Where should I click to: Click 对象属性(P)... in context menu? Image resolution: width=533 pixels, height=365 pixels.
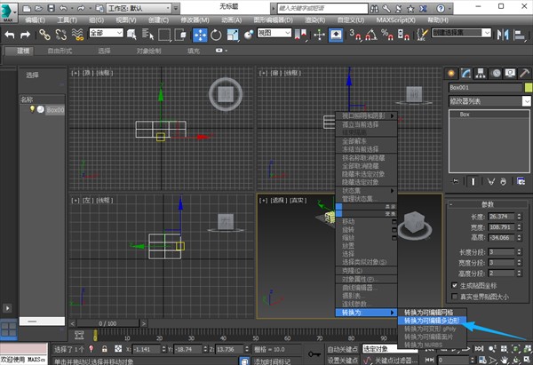pyautogui.click(x=360, y=279)
